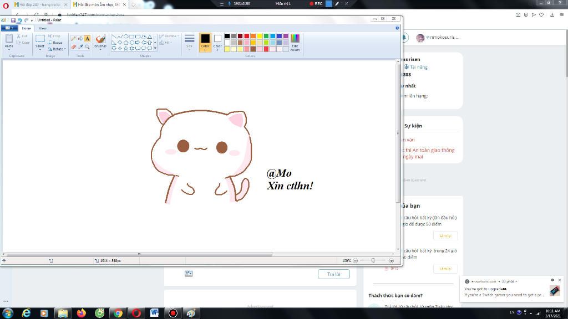Open Windows Start button
The image size is (568, 319).
8,313
